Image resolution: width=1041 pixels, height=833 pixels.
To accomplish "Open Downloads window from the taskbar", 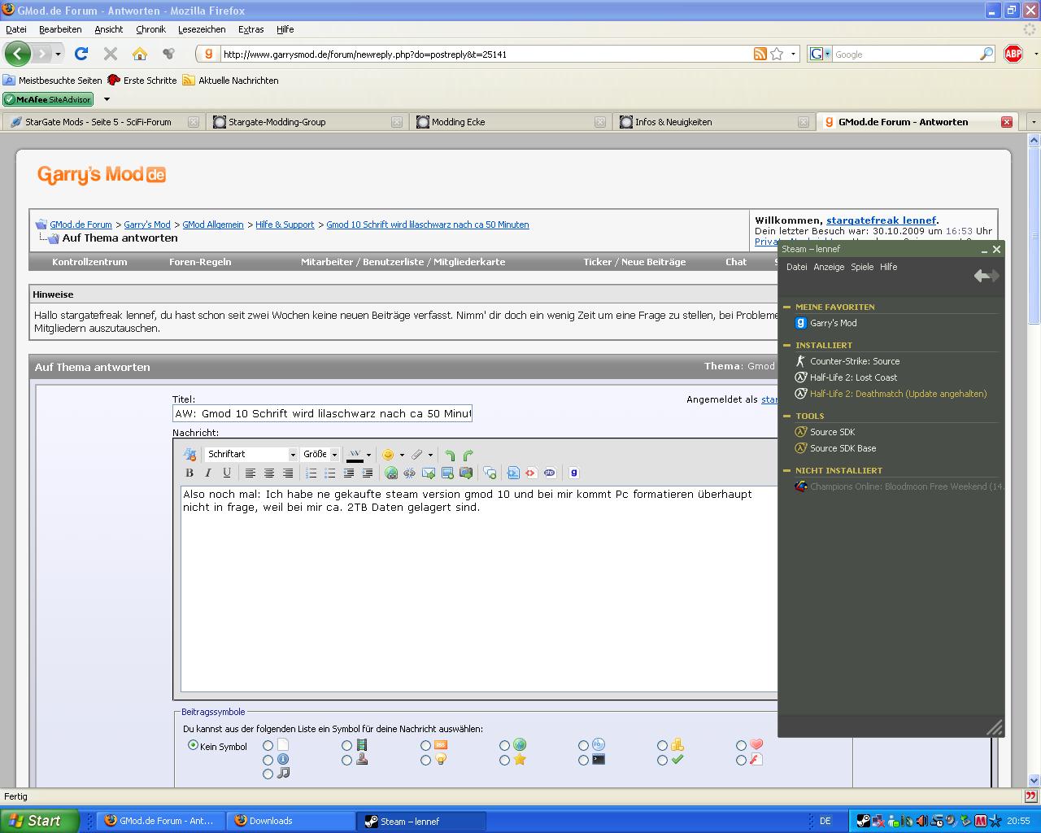I will (291, 821).
